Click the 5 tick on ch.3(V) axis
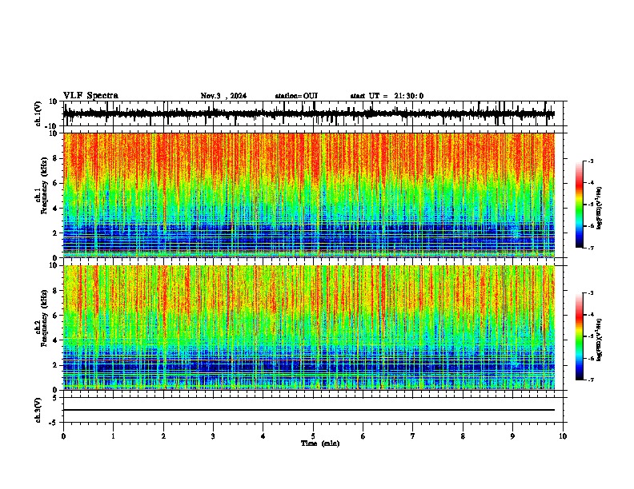 pos(55,397)
